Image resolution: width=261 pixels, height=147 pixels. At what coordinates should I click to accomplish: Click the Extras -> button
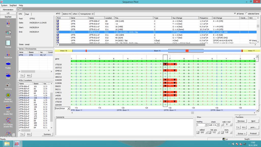coord(241,133)
